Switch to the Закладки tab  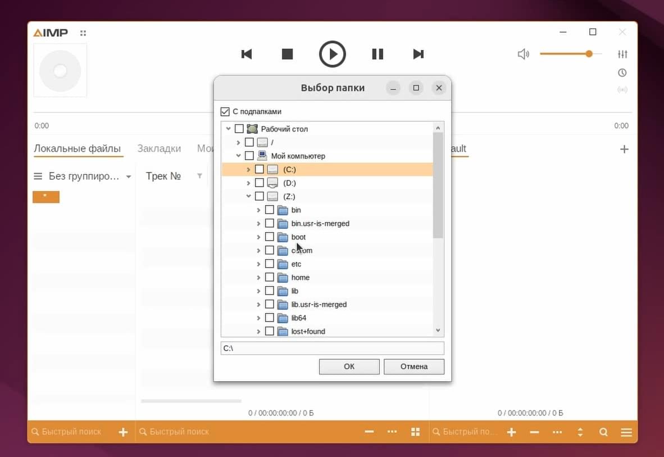coord(159,148)
